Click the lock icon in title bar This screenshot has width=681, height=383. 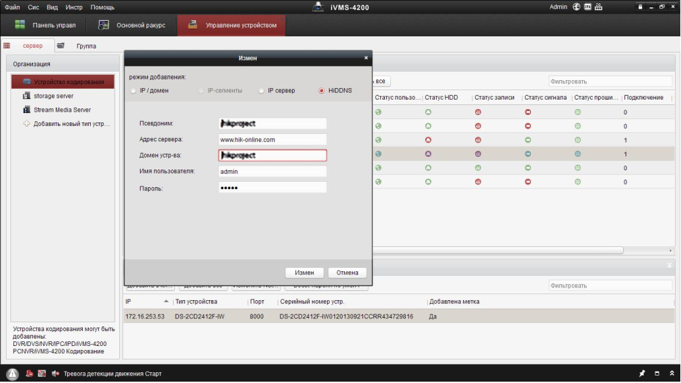click(640, 7)
